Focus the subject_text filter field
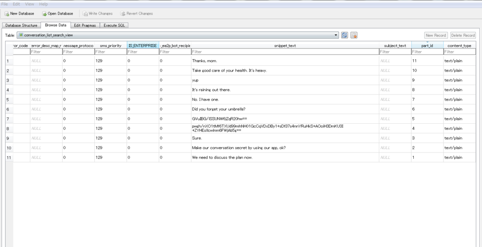Viewport: 482px width, 247px height. point(395,52)
